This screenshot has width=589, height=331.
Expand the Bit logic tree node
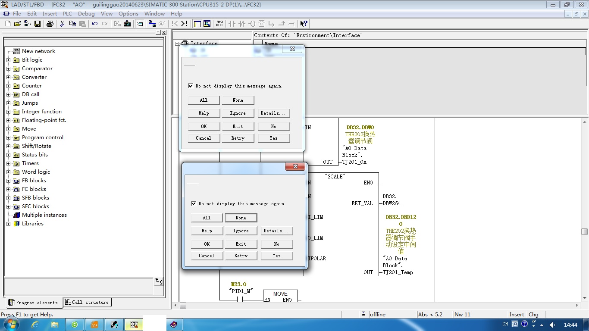coord(8,60)
